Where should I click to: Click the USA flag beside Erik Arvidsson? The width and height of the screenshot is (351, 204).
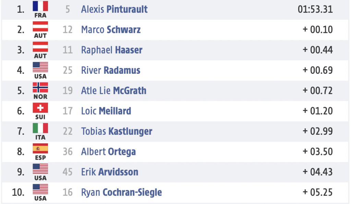click(x=40, y=169)
